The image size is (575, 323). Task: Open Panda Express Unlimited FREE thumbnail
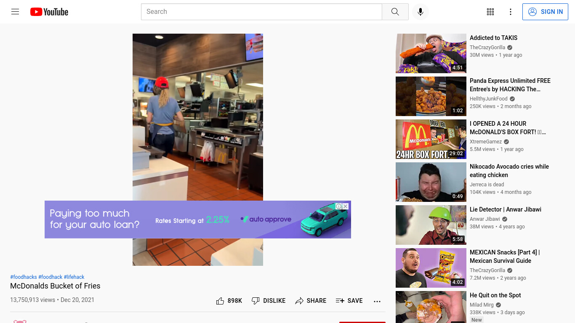click(x=431, y=96)
